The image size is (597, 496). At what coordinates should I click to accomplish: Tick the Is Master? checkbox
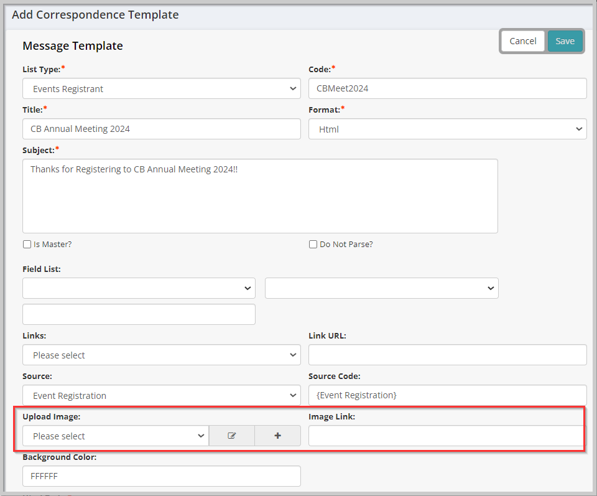[27, 244]
